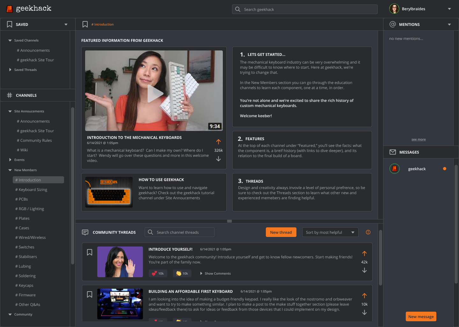Open the # RGB / Lighting channel

30,209
